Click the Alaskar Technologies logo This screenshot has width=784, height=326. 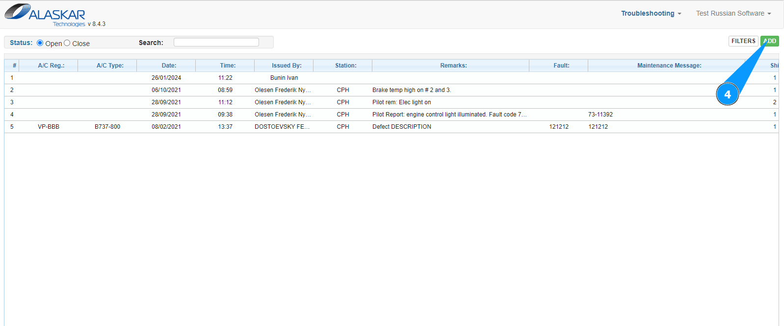click(x=45, y=15)
